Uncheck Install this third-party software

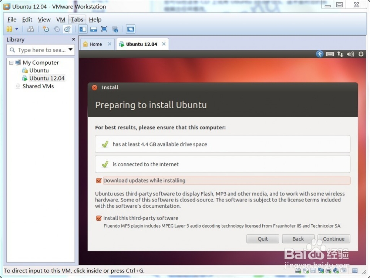99,218
